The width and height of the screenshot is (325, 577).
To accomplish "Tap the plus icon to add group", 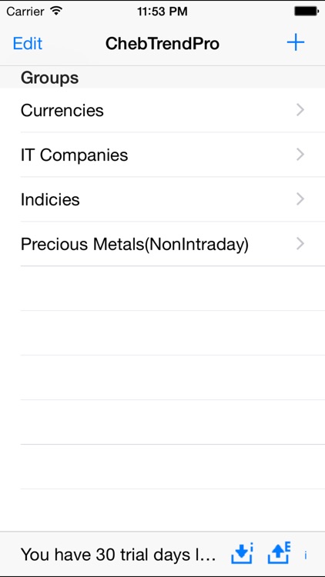I will 296,43.
